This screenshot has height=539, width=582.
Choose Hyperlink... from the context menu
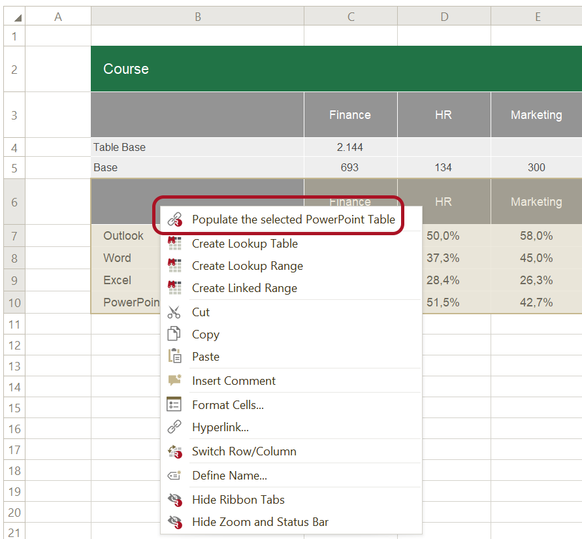pyautogui.click(x=220, y=427)
